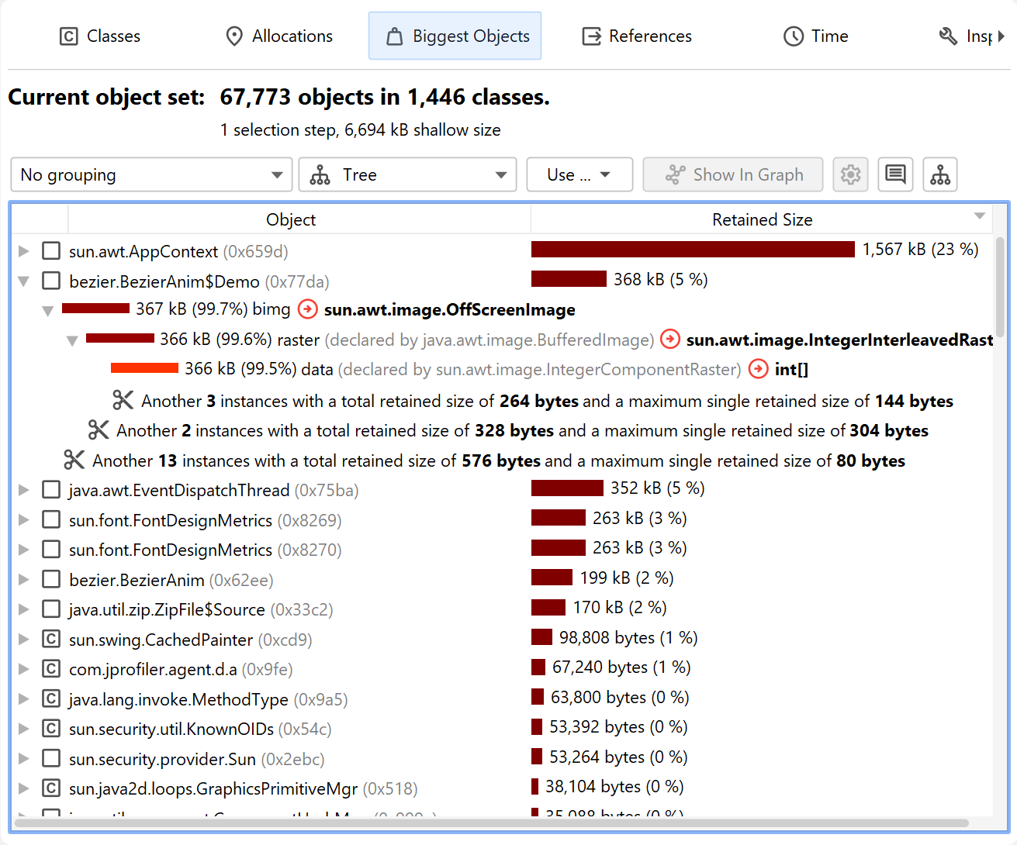Sort by Retained Size column header
Image resolution: width=1017 pixels, height=845 pixels.
pos(762,220)
